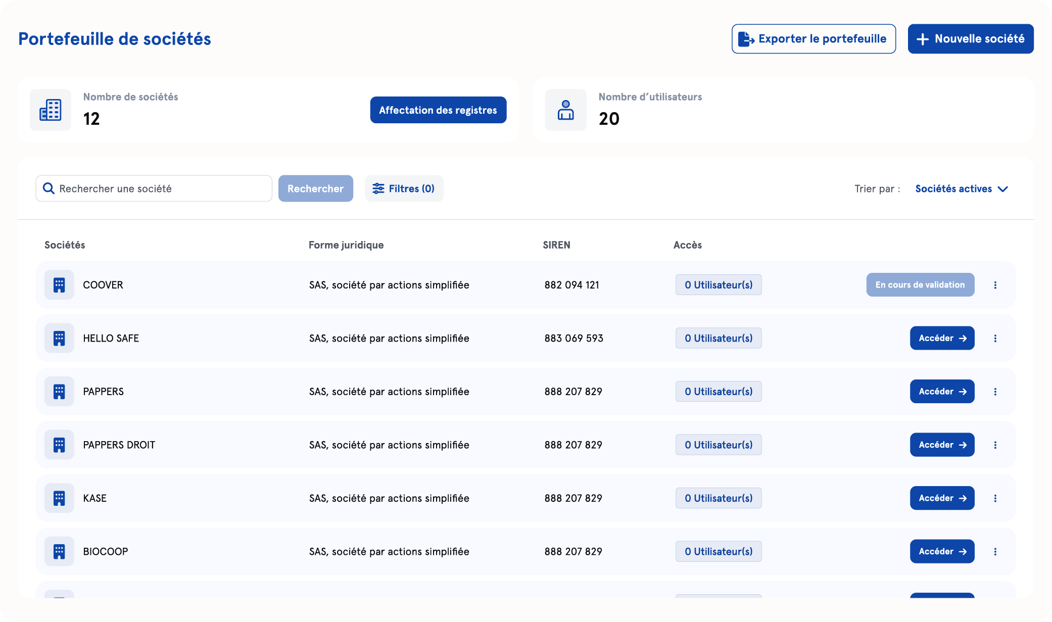Open three-dot menu for BIOCOOP row

coord(995,552)
